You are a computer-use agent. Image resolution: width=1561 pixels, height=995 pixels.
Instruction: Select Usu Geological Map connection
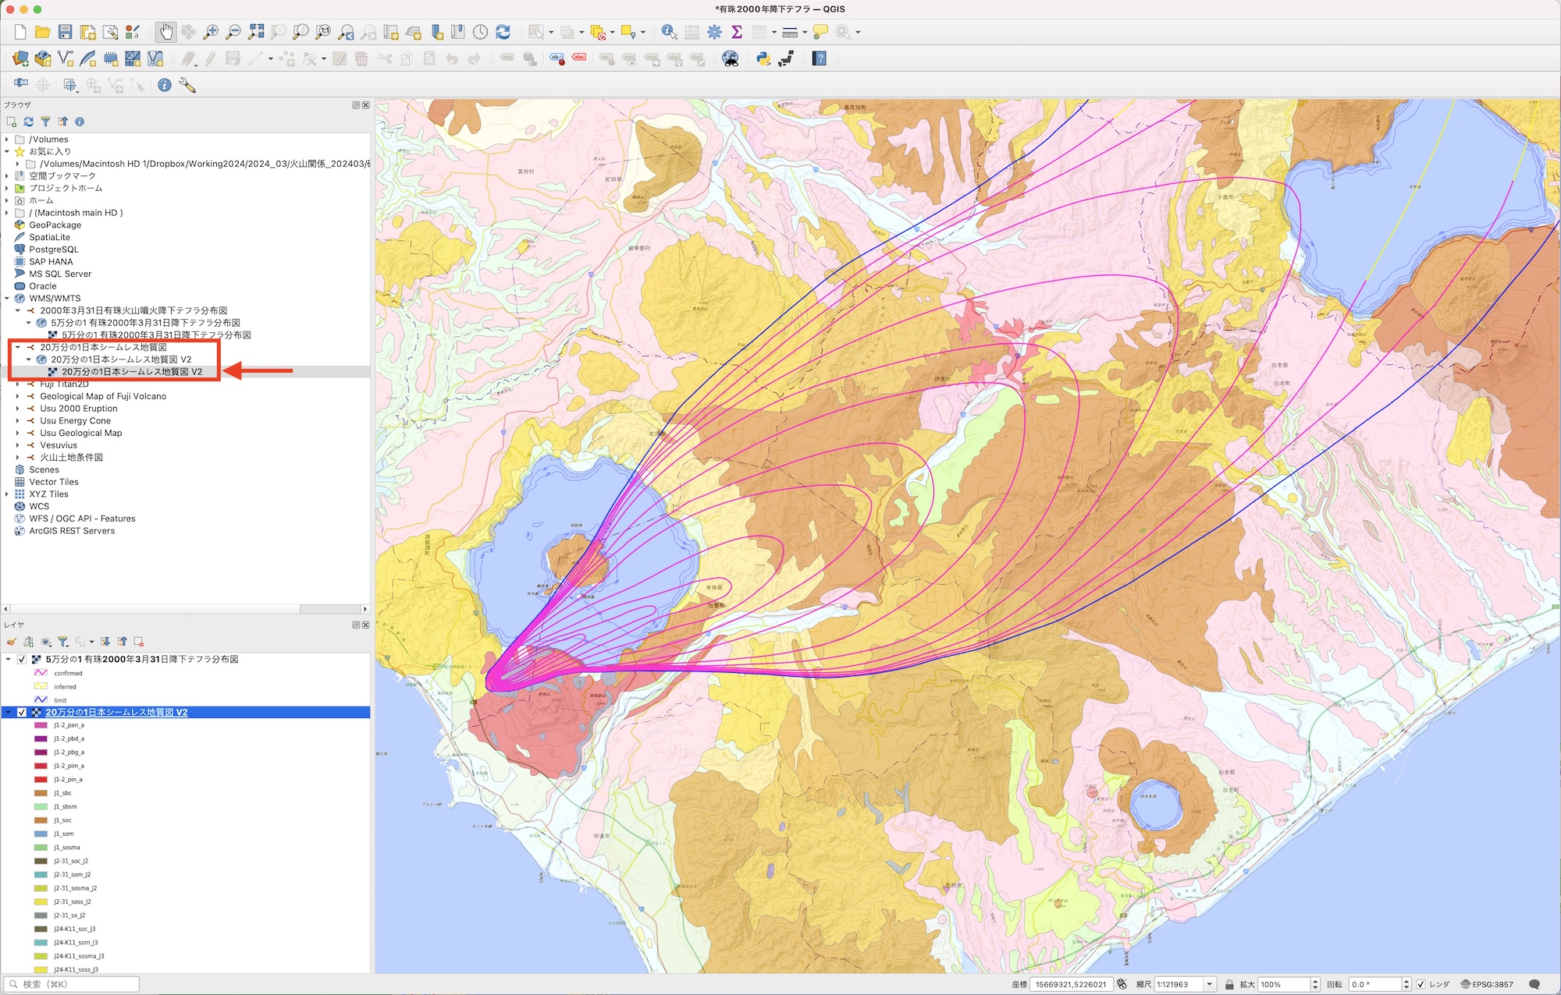(81, 433)
